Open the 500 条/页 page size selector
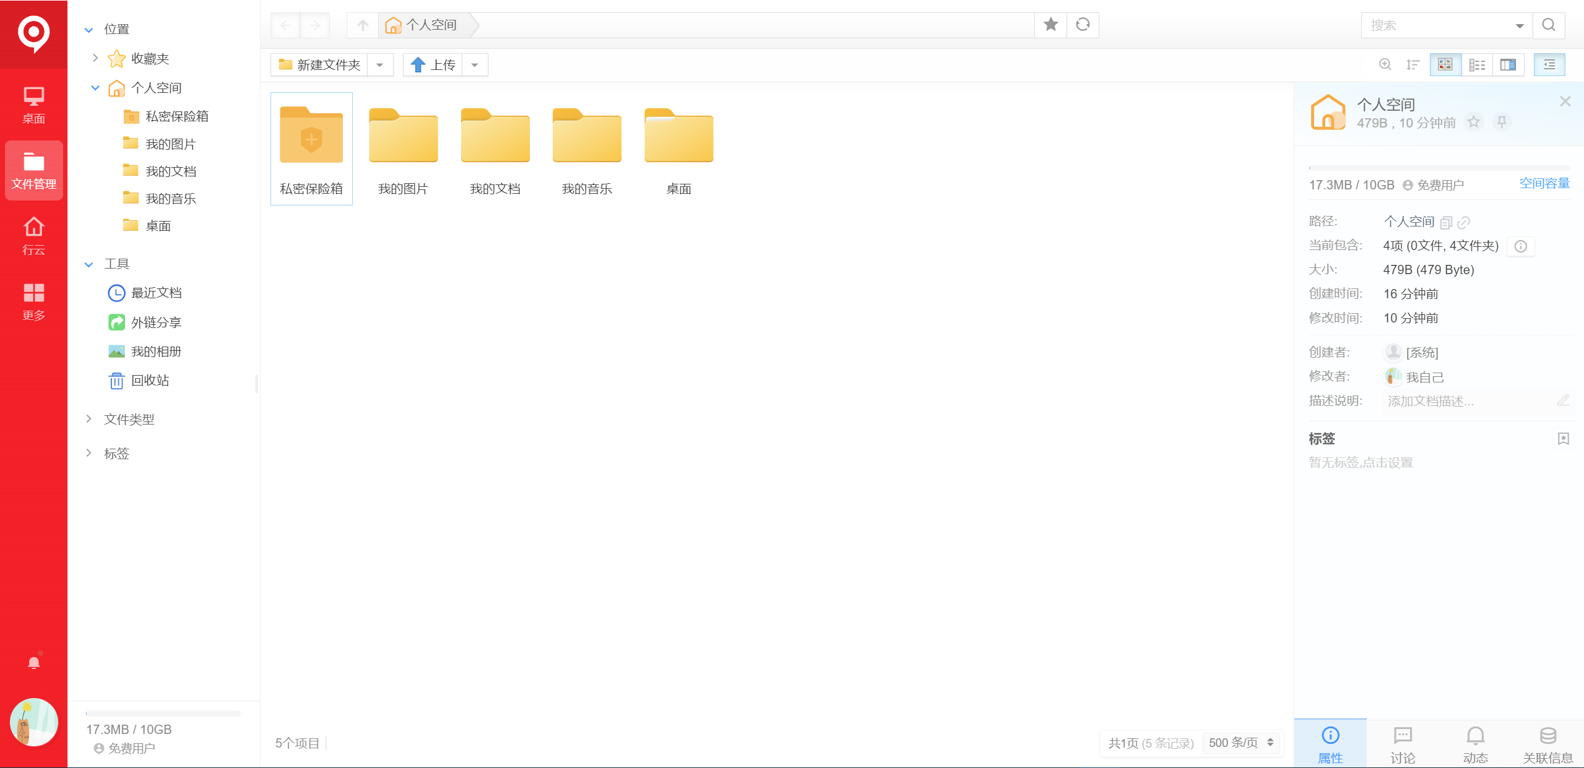 pyautogui.click(x=1240, y=743)
